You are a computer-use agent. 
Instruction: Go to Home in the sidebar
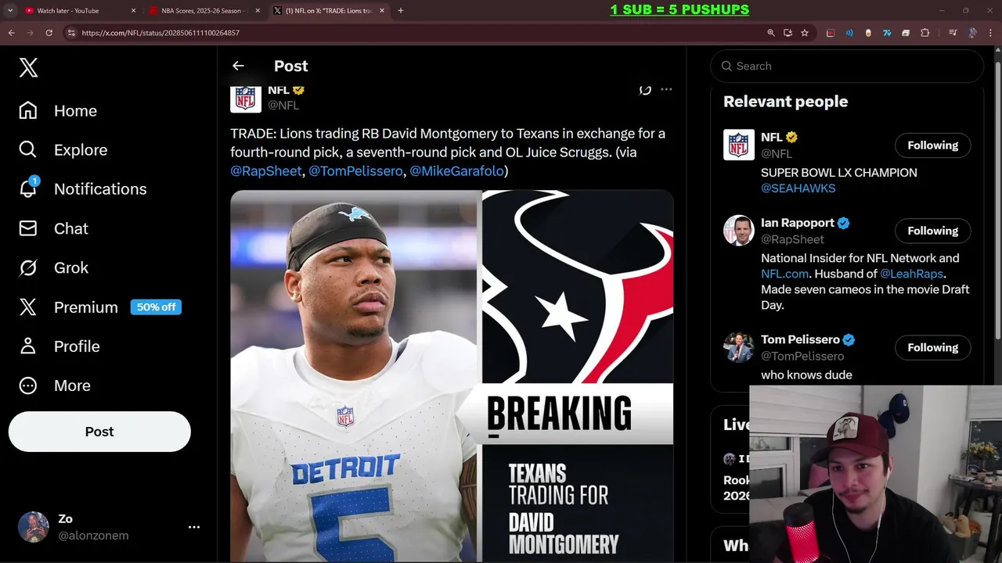coord(59,111)
